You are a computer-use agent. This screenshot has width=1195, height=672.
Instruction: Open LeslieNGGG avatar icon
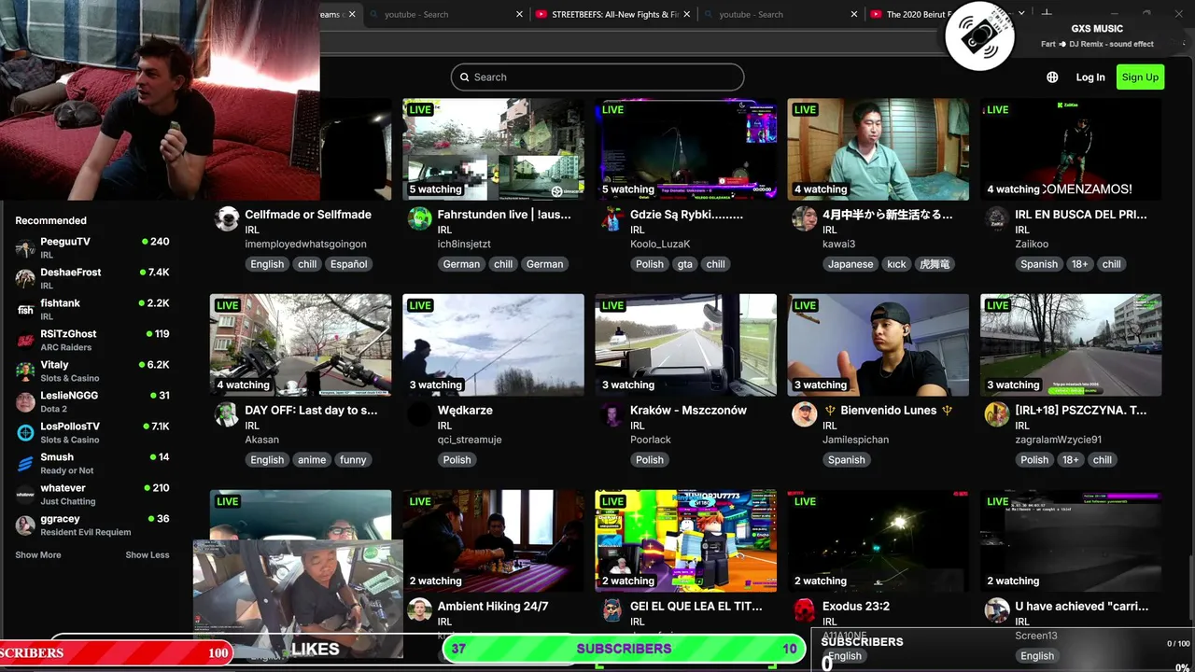tap(25, 402)
